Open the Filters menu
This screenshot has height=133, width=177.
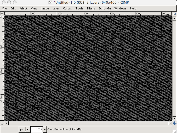click(x=91, y=8)
